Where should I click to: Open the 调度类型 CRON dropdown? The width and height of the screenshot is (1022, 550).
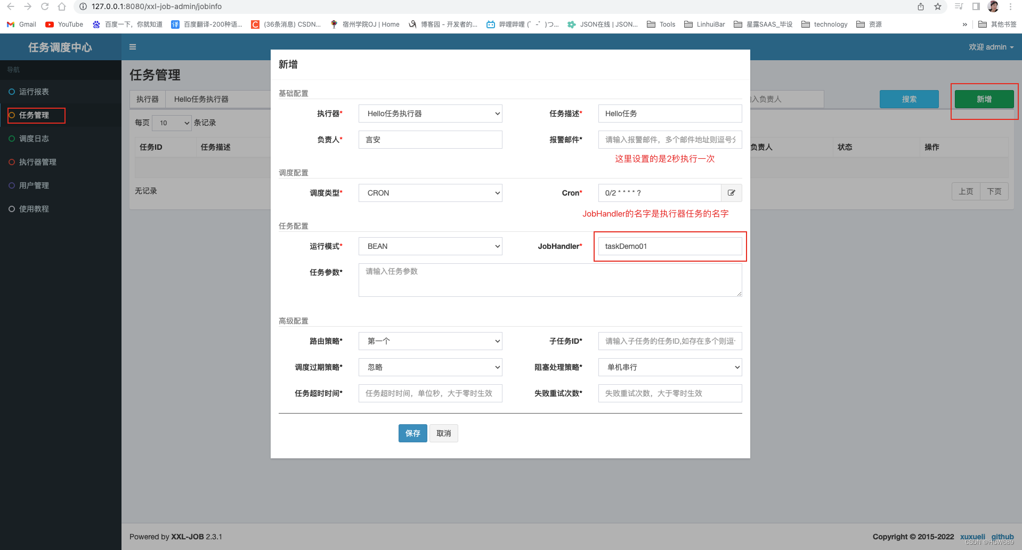pos(431,193)
